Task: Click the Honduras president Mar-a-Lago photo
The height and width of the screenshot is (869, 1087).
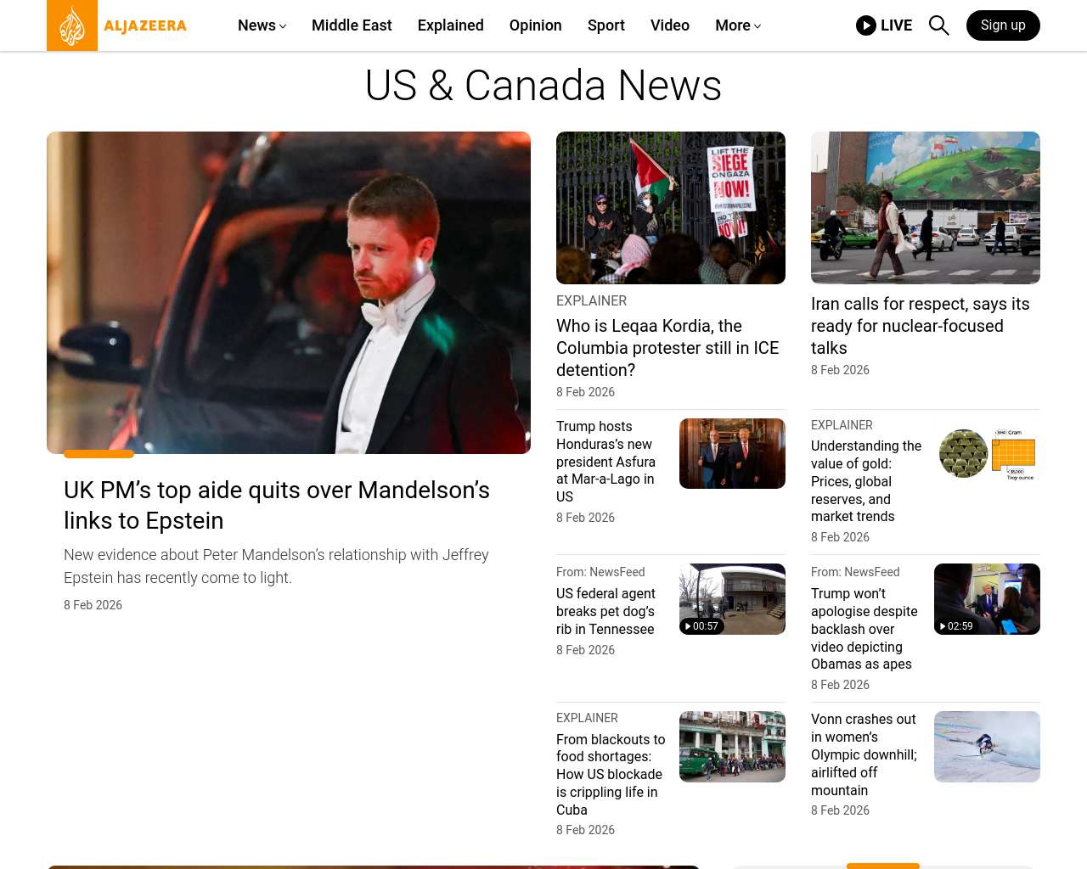Action: pyautogui.click(x=731, y=454)
